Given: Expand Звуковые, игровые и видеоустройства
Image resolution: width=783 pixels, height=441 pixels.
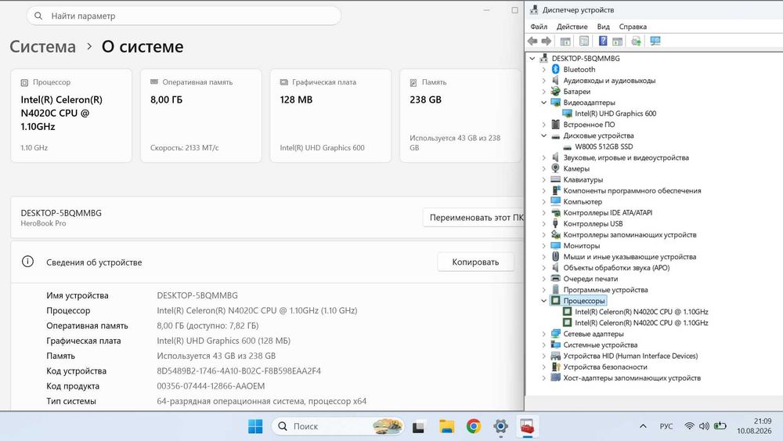Looking at the screenshot, I should pos(544,157).
